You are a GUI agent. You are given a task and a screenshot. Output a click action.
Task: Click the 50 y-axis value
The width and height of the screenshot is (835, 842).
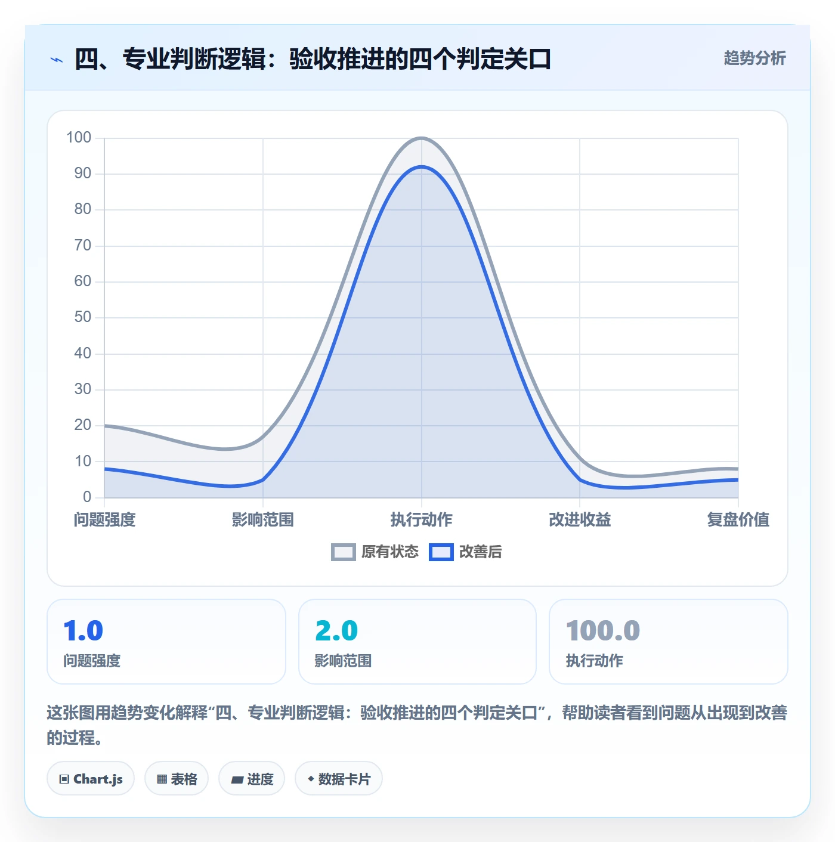[83, 317]
